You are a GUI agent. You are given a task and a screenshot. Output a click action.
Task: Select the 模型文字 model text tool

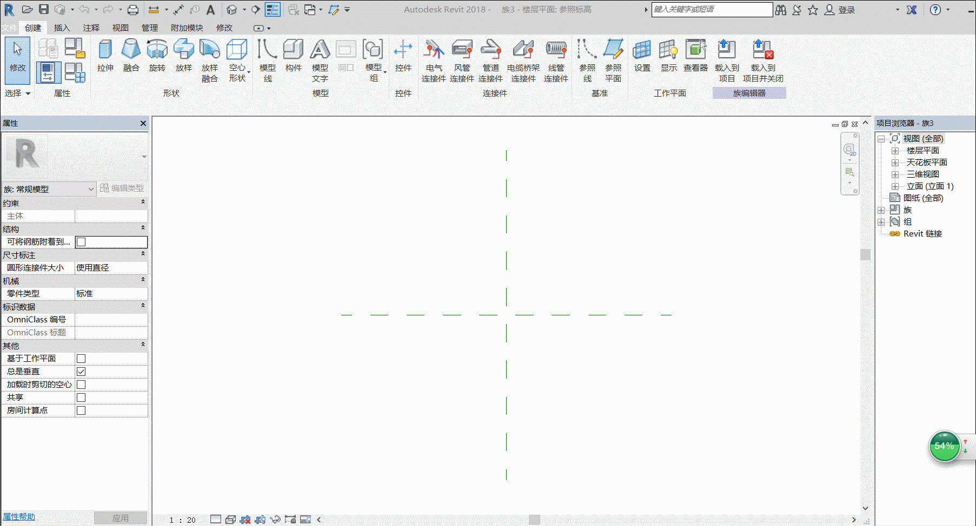pyautogui.click(x=320, y=60)
